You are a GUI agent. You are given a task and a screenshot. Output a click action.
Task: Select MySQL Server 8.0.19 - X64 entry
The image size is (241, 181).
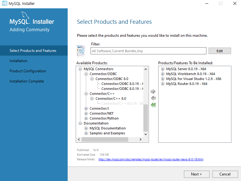point(186,69)
